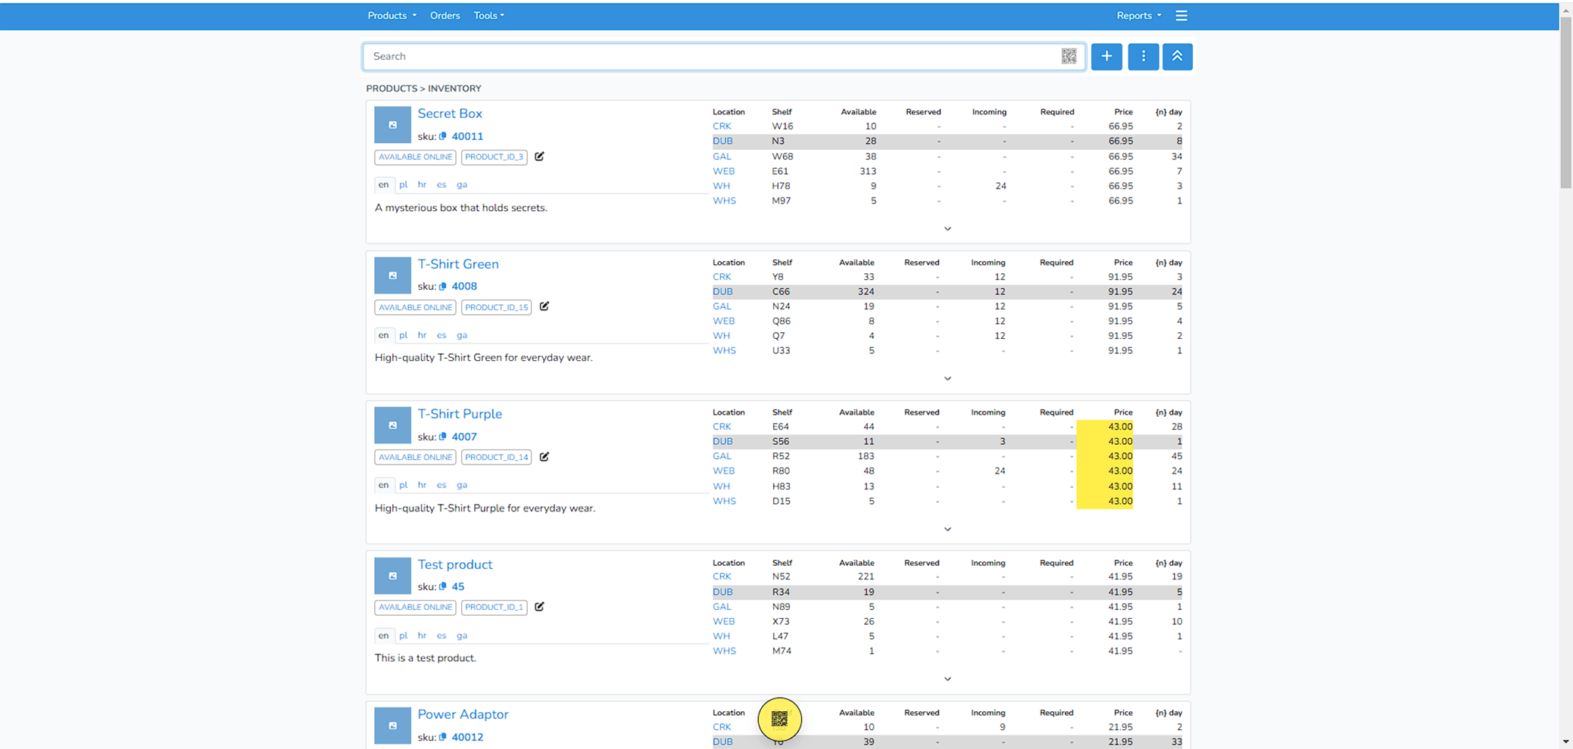Open the hamburger menu in top bar
1573x749 pixels.
[1181, 15]
